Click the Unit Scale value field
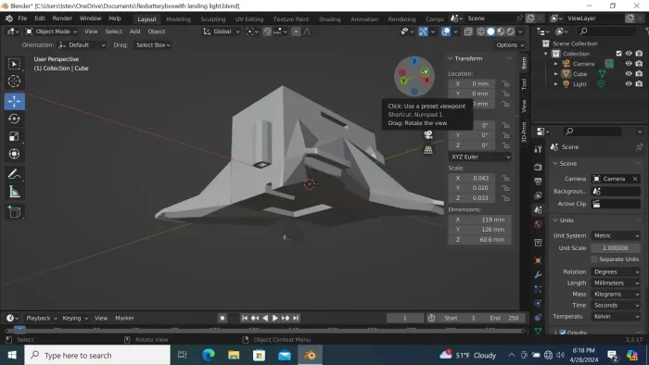Image resolution: width=649 pixels, height=365 pixels. 616,248
